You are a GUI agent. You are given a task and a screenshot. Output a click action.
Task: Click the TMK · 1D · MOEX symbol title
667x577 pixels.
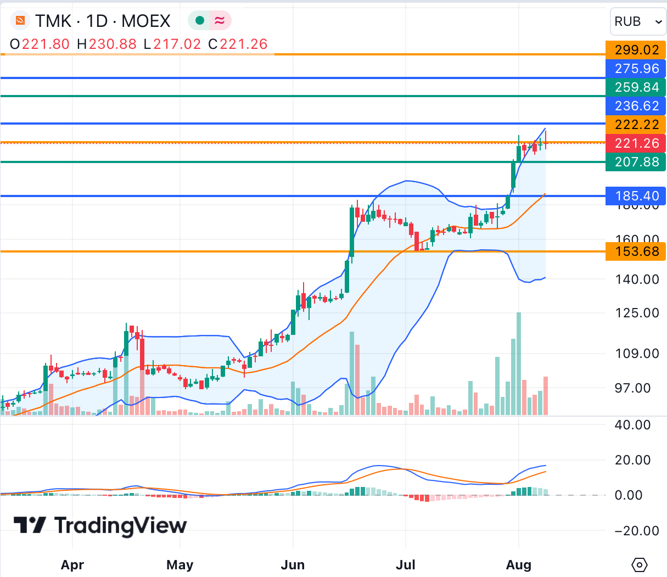click(x=103, y=21)
